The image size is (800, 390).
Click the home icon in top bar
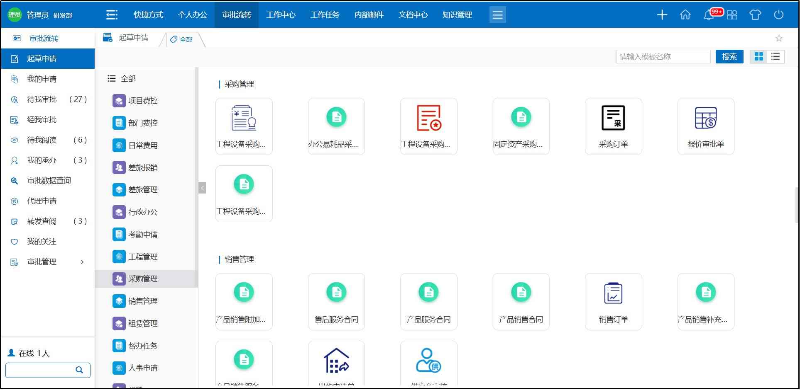point(685,15)
